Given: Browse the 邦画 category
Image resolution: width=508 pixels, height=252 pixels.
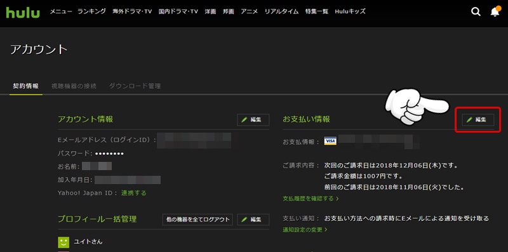Looking at the screenshot, I should click(x=229, y=11).
